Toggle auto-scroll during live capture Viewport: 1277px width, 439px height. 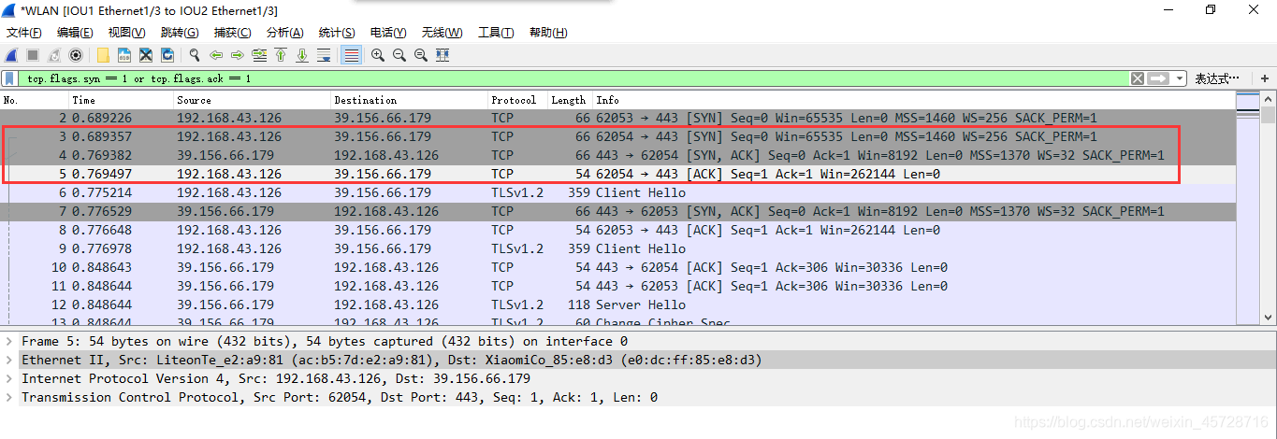[x=324, y=55]
